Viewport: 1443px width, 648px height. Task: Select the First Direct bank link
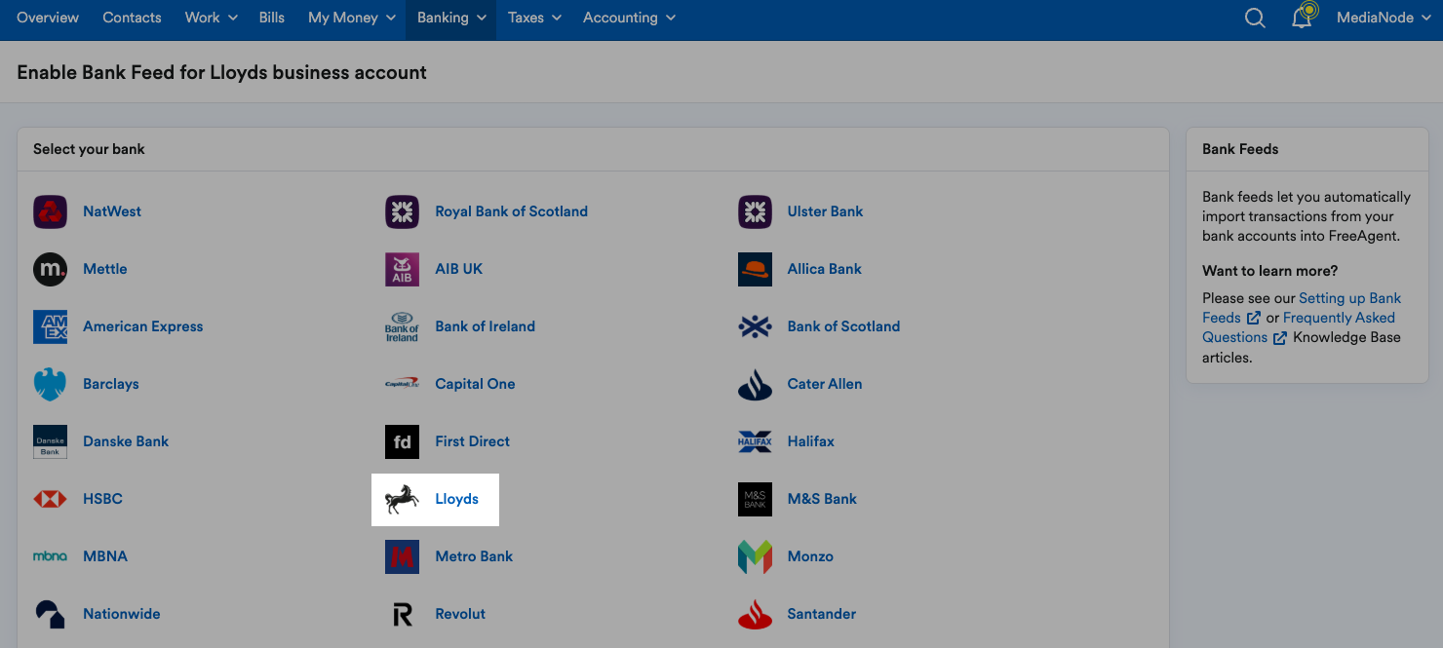click(x=473, y=441)
